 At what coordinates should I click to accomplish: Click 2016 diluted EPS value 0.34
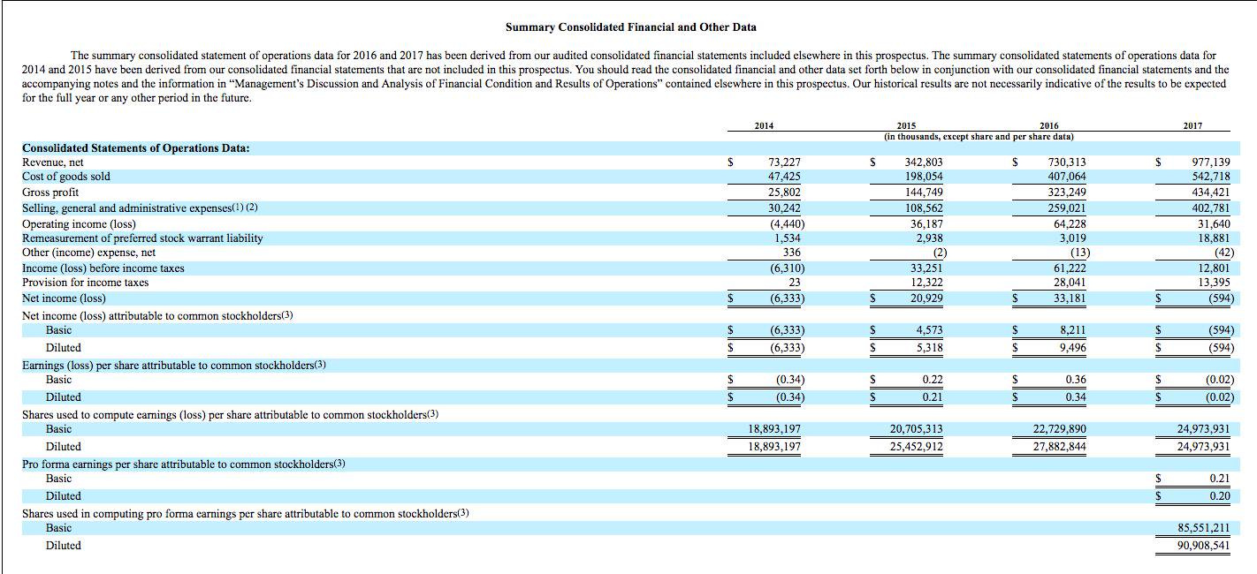click(x=1076, y=397)
